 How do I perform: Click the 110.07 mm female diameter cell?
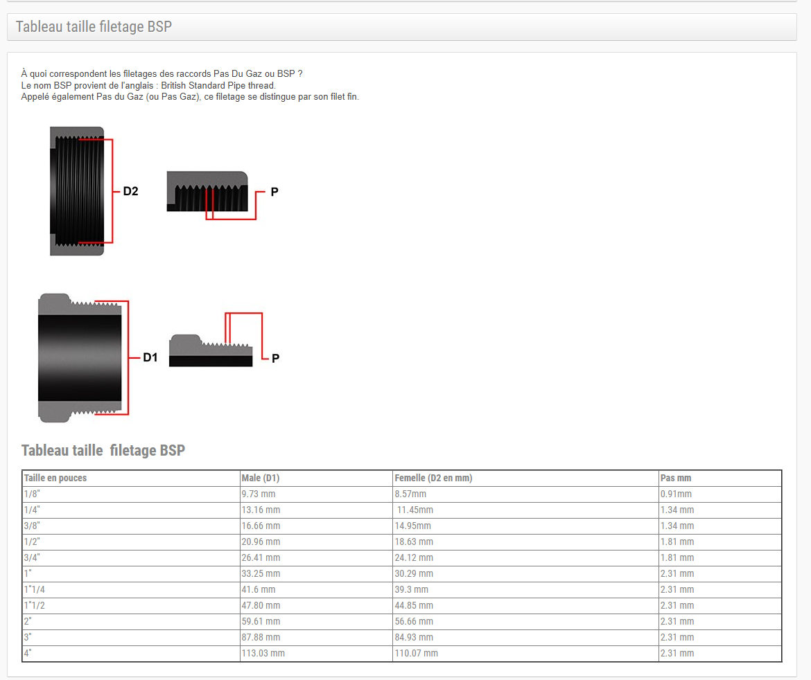tap(416, 653)
